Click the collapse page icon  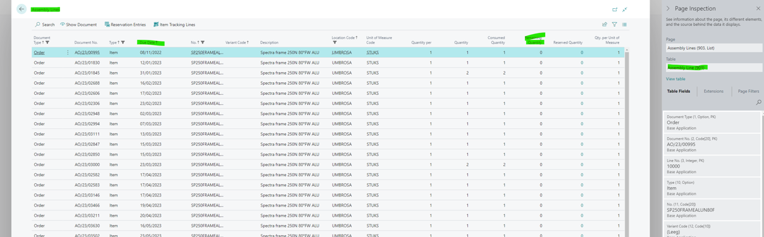625,9
